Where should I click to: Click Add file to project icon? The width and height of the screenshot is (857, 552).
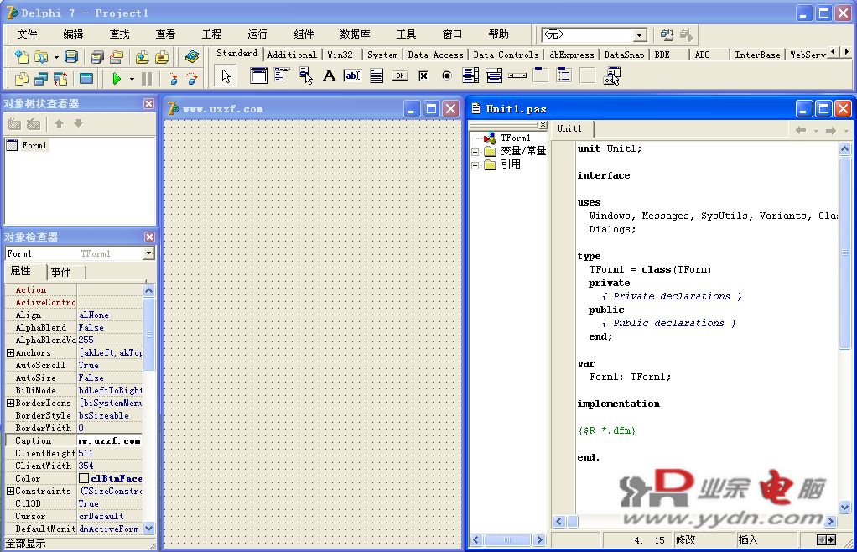tap(142, 56)
